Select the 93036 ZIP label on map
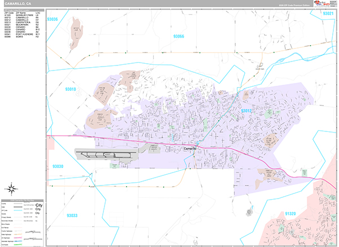 54,19
